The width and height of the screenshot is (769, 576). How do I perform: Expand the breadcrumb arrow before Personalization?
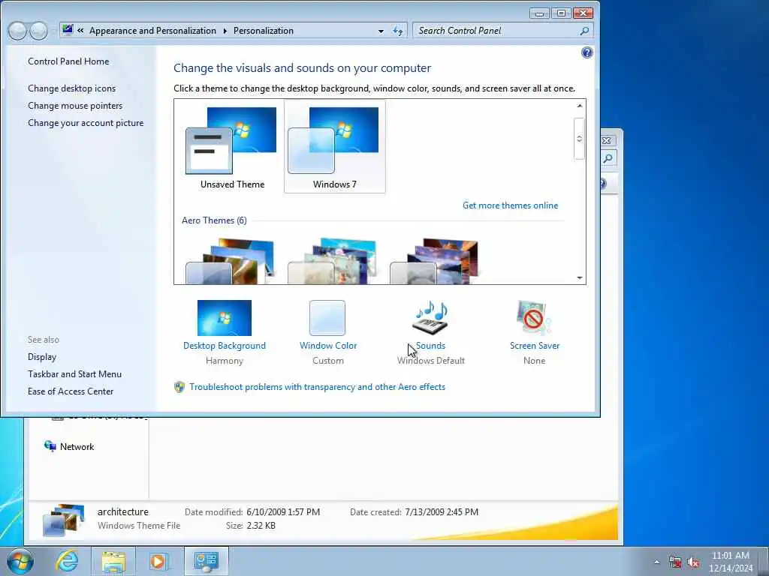coord(225,31)
